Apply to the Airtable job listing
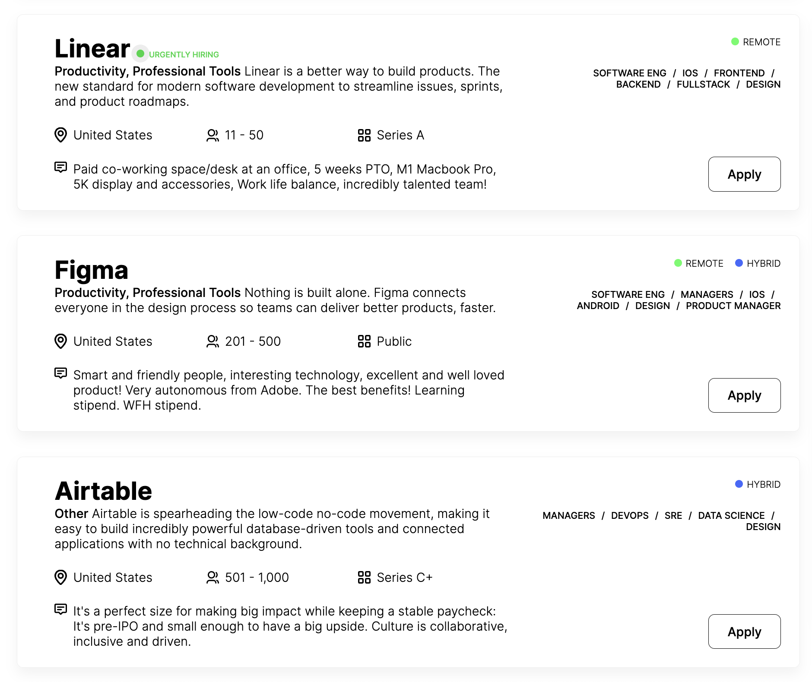The width and height of the screenshot is (812, 682). [x=744, y=631]
